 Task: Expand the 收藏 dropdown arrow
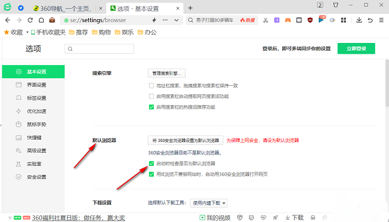[x=27, y=32]
